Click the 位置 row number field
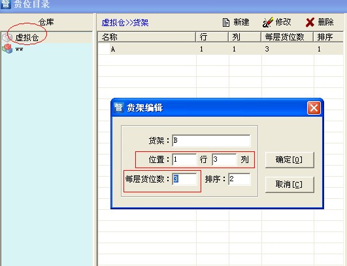 pyautogui.click(x=184, y=159)
